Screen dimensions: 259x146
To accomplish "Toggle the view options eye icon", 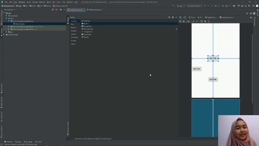I will [x=180, y=21].
